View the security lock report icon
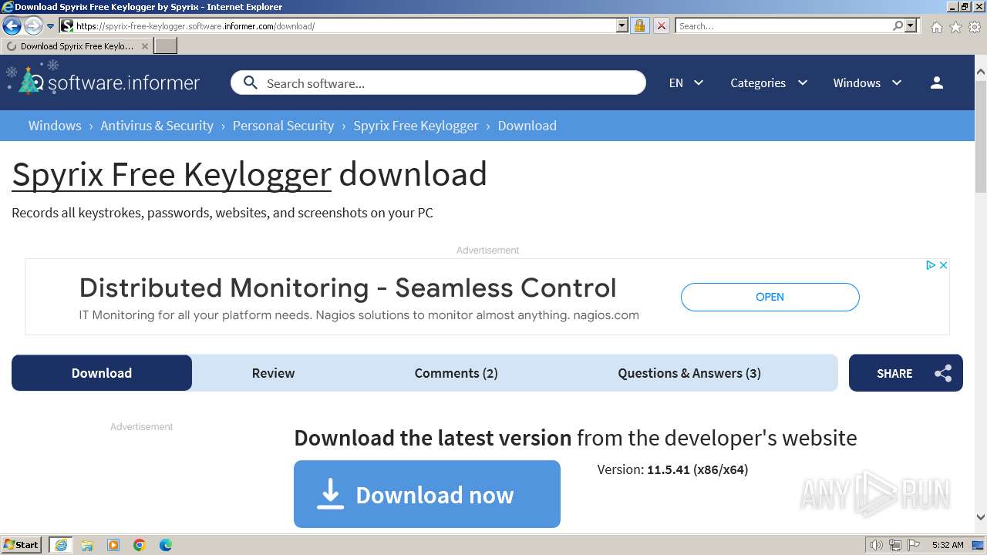Screen dimensions: 987x555 [x=639, y=25]
